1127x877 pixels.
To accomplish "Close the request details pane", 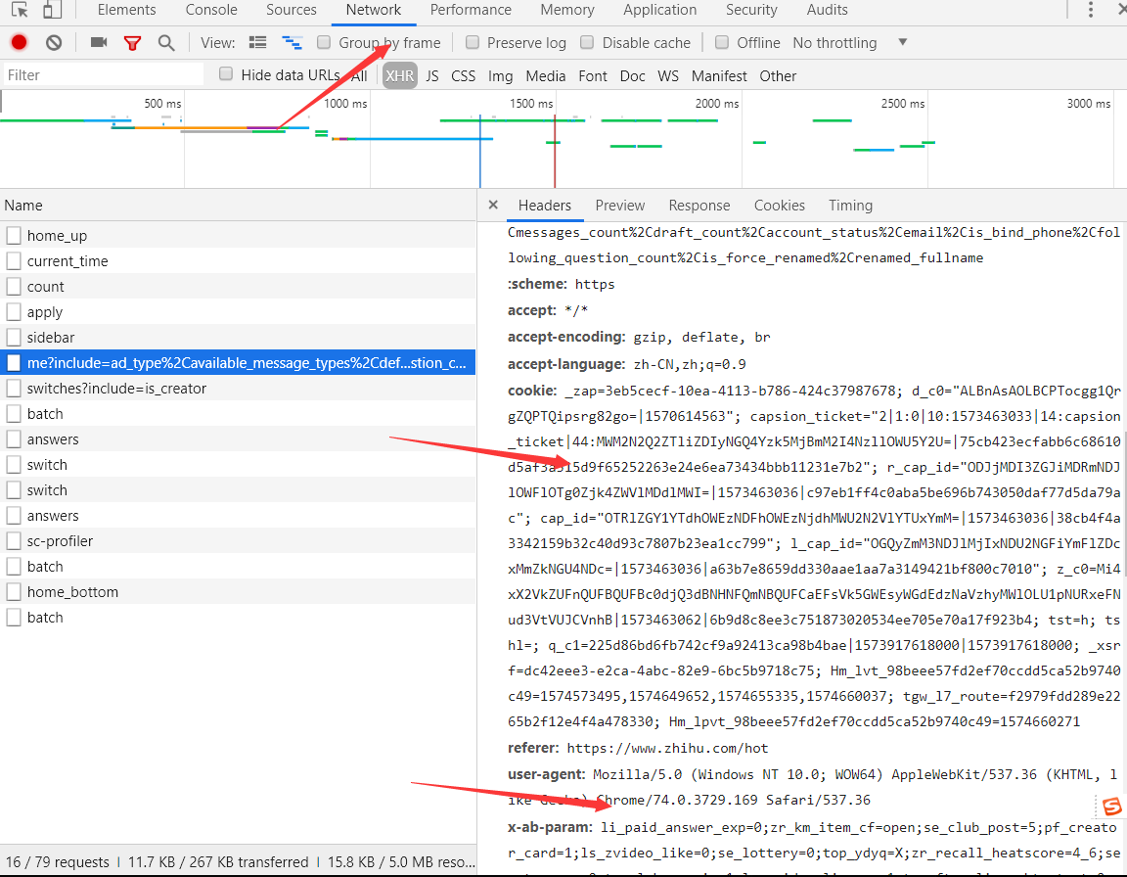I will point(493,205).
